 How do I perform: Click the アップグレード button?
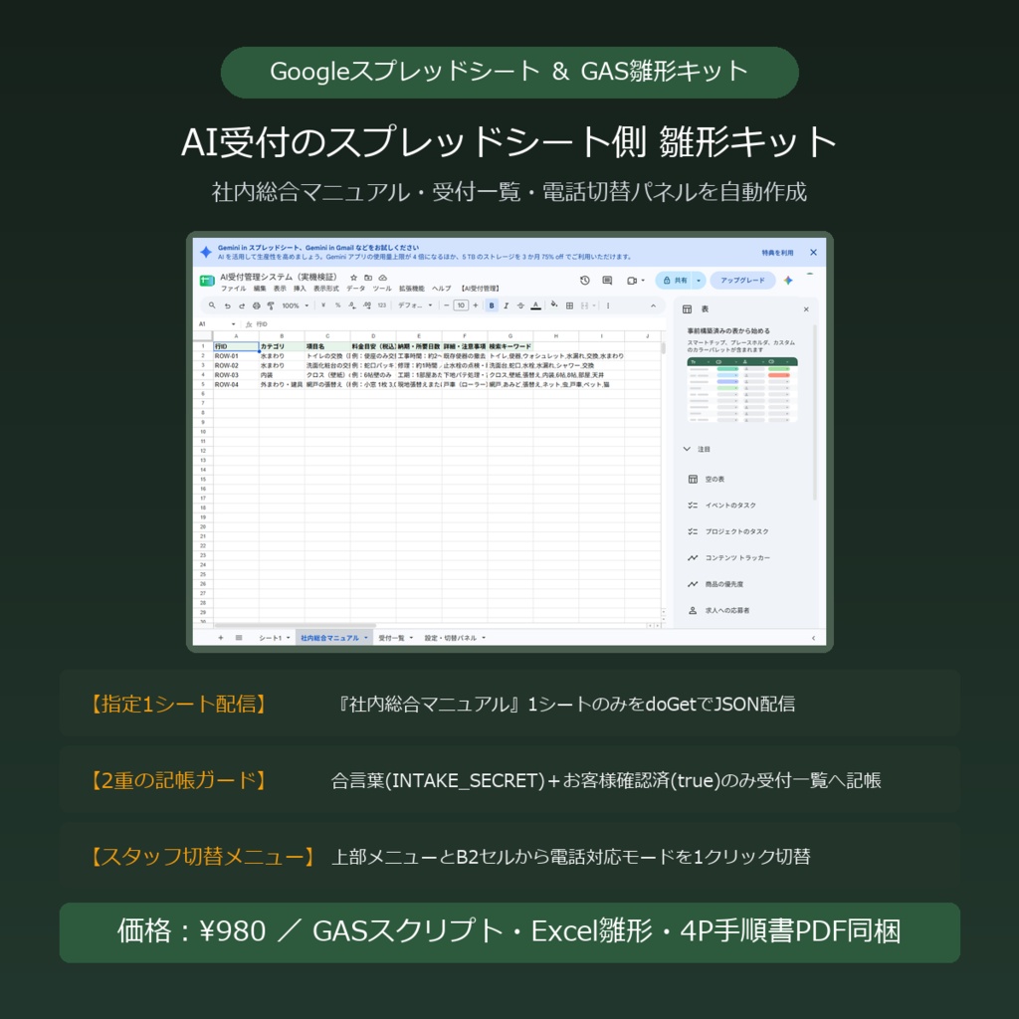click(x=742, y=281)
